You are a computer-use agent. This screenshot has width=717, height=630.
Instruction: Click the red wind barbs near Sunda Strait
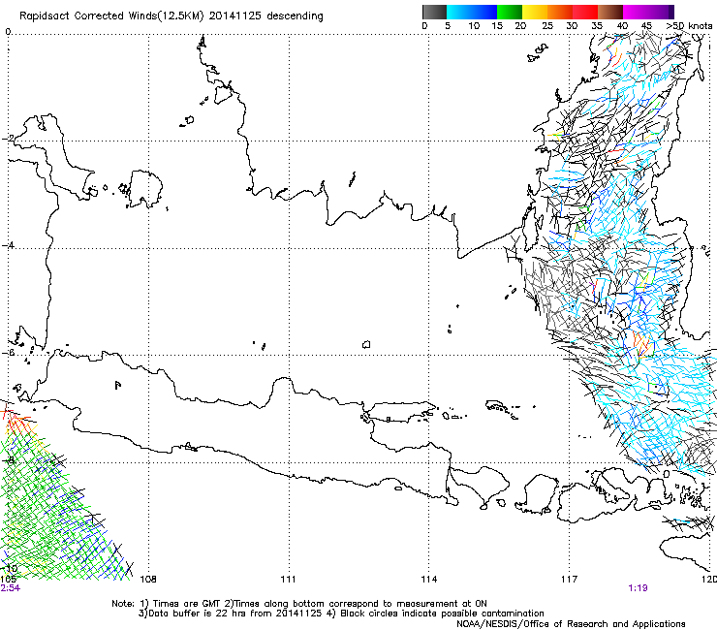click(17, 421)
